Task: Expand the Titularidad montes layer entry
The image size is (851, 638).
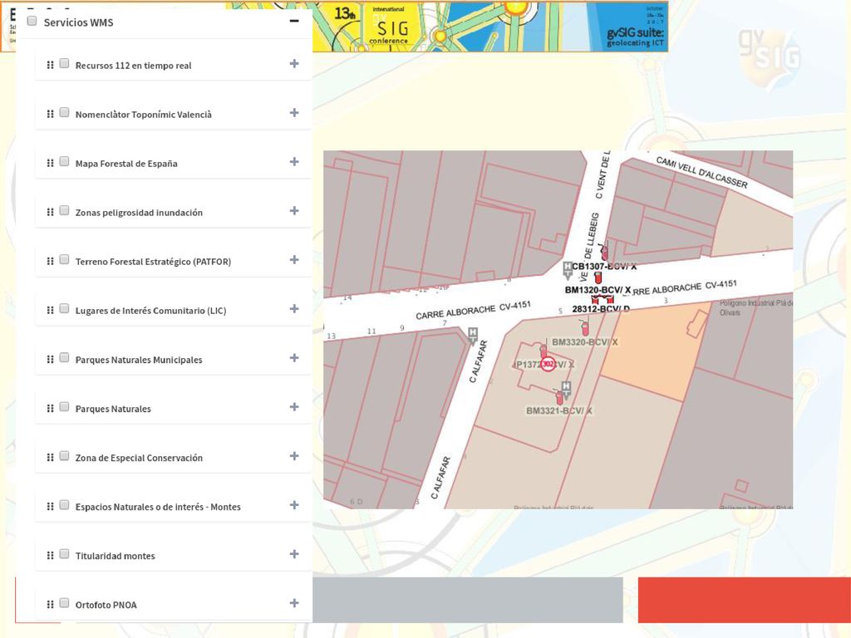Action: tap(294, 554)
